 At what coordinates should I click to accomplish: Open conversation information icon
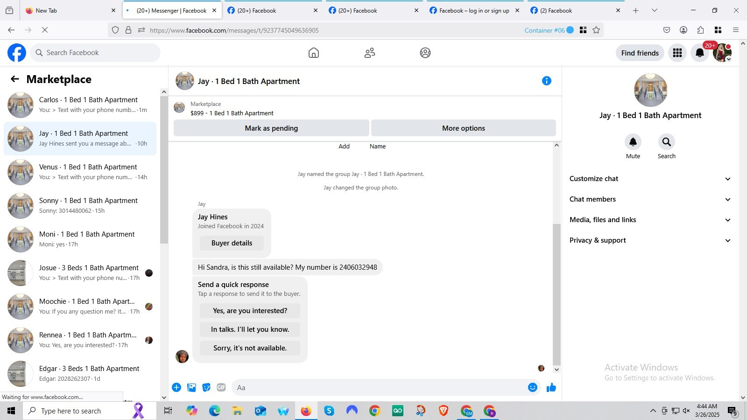click(547, 81)
